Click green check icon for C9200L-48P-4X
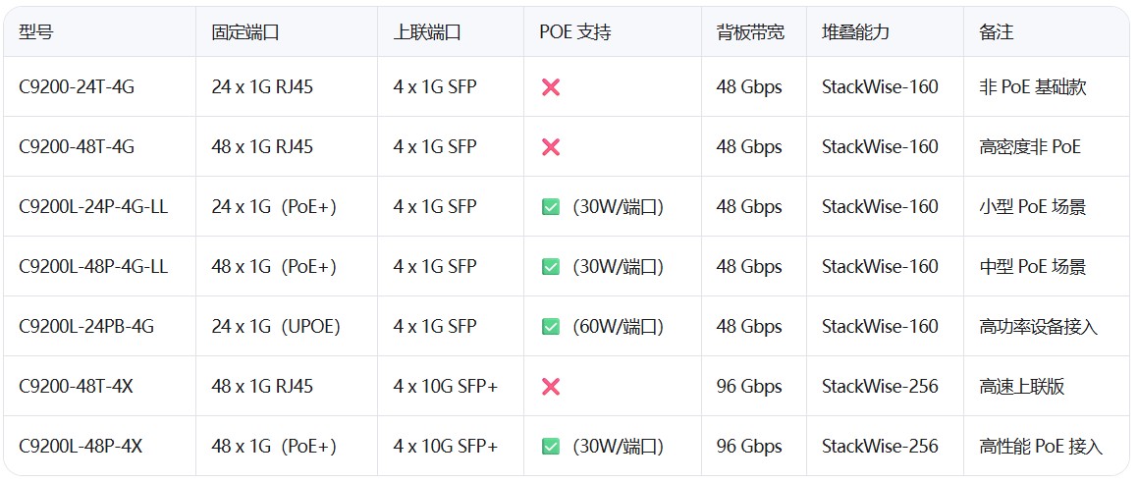The image size is (1138, 482). coord(551,447)
